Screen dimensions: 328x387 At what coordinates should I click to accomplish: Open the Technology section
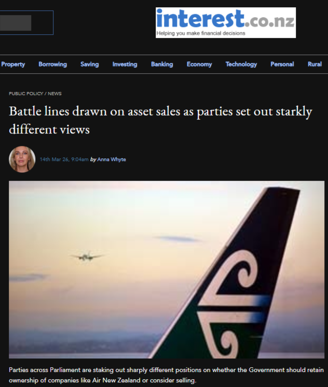pos(241,64)
